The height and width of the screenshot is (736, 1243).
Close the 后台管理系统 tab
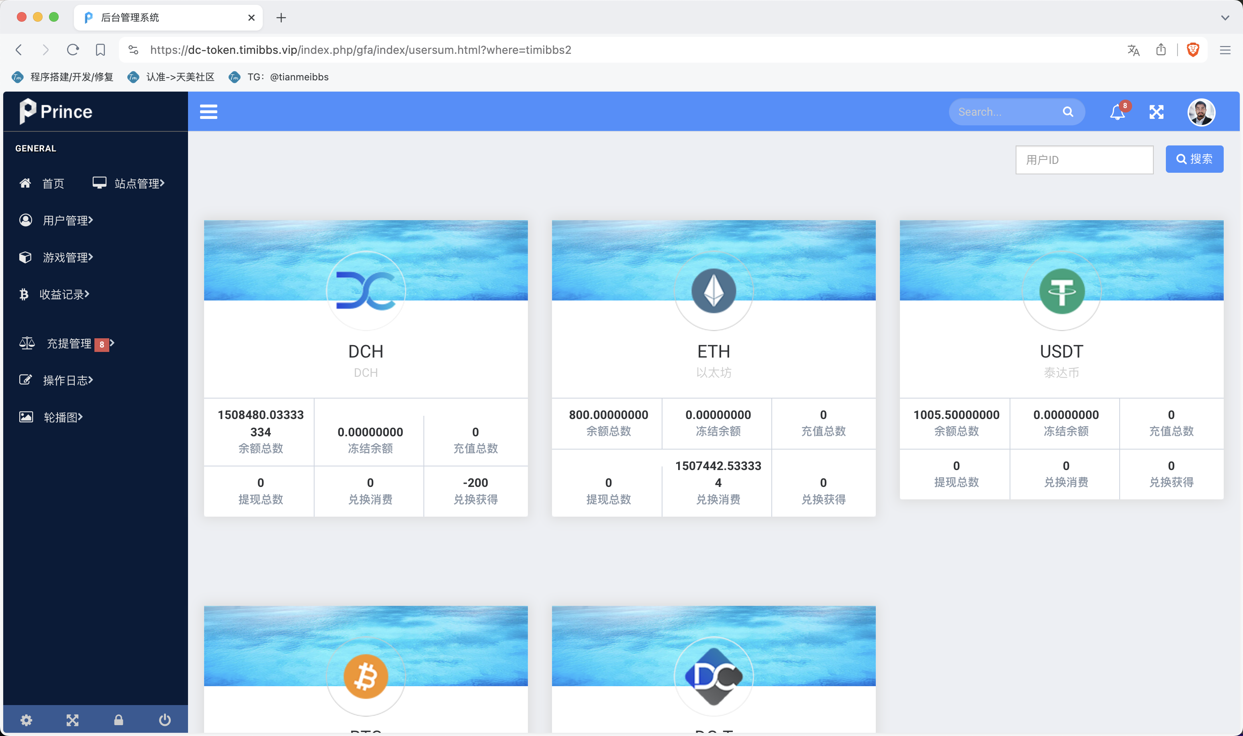coord(251,18)
